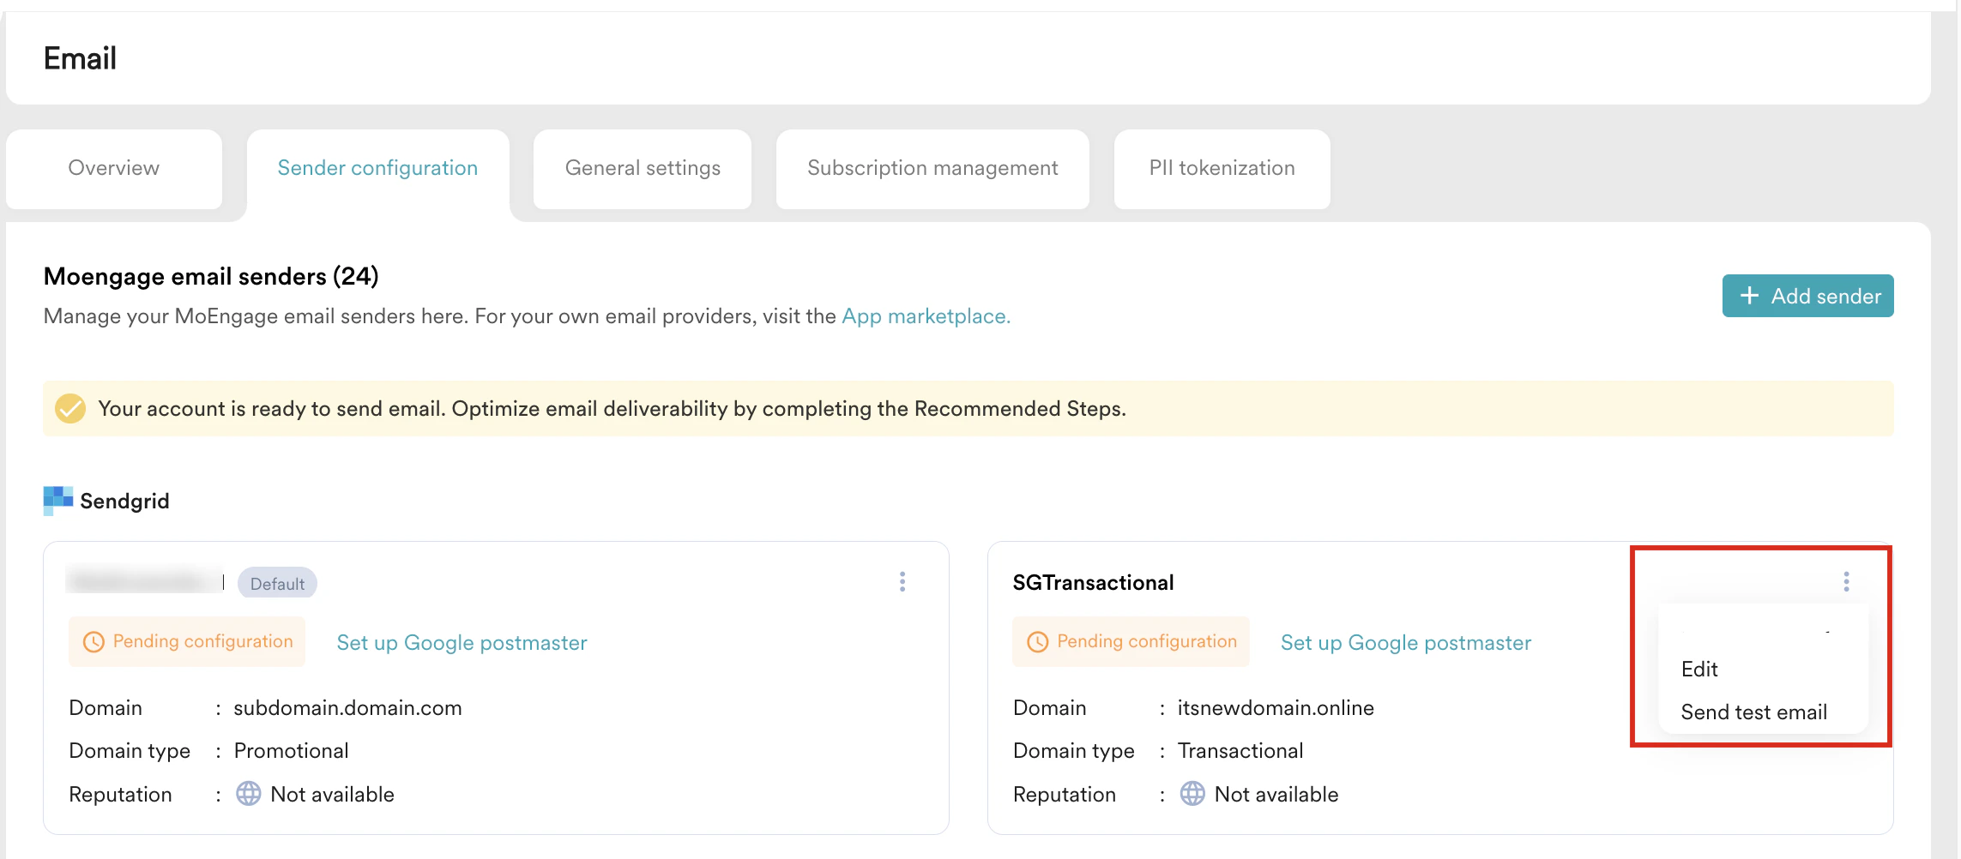Viewport: 1961px width, 859px height.
Task: Set up Google postmaster for Default sender
Action: [462, 643]
